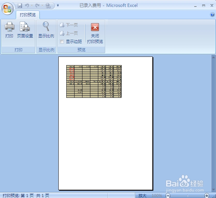Click status text 打印预览: 第 1 页 共 1 页
The width and height of the screenshot is (216, 198).
pos(26,195)
